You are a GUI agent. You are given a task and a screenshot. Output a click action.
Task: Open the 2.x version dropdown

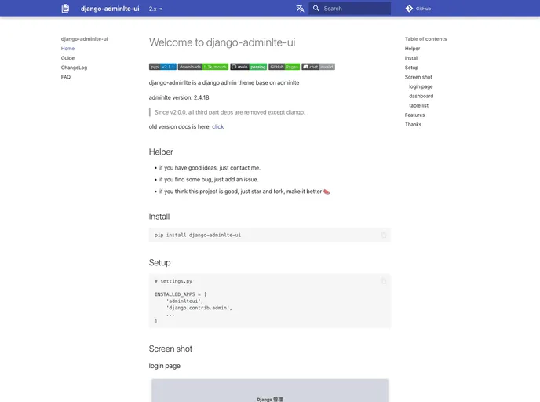click(156, 9)
